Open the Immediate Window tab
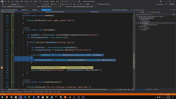Image resolution: width=176 pixels, height=99 pixels. [x=38, y=92]
